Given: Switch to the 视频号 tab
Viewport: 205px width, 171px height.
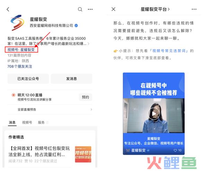Looking at the screenshot, I should click(27, 123).
